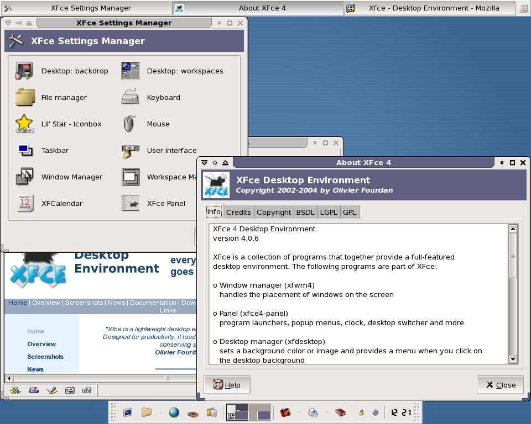Viewport: 531px width, 424px height.
Task: Select the Xfce - Mozilla taskbar button
Action: click(430, 8)
